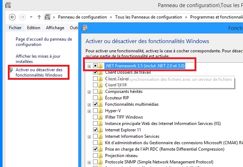Image resolution: width=243 pixels, height=167 pixels.
Task: Select Internet Information Services tree item
Action: click(132, 136)
